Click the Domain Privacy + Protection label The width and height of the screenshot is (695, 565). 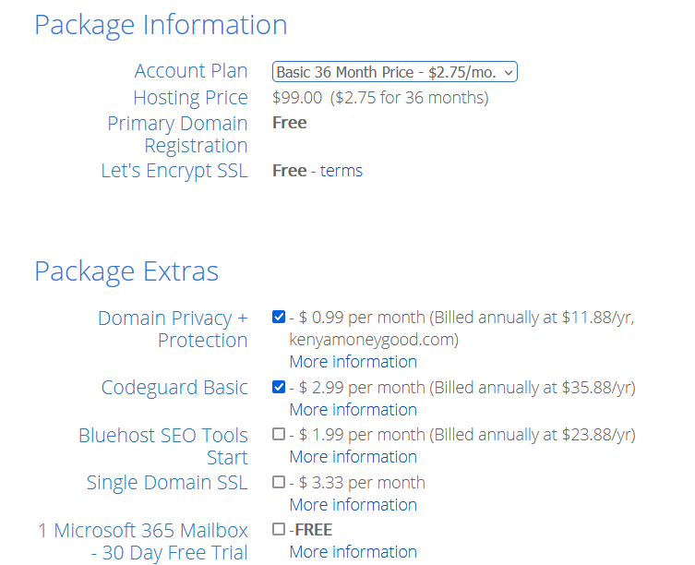(x=173, y=330)
